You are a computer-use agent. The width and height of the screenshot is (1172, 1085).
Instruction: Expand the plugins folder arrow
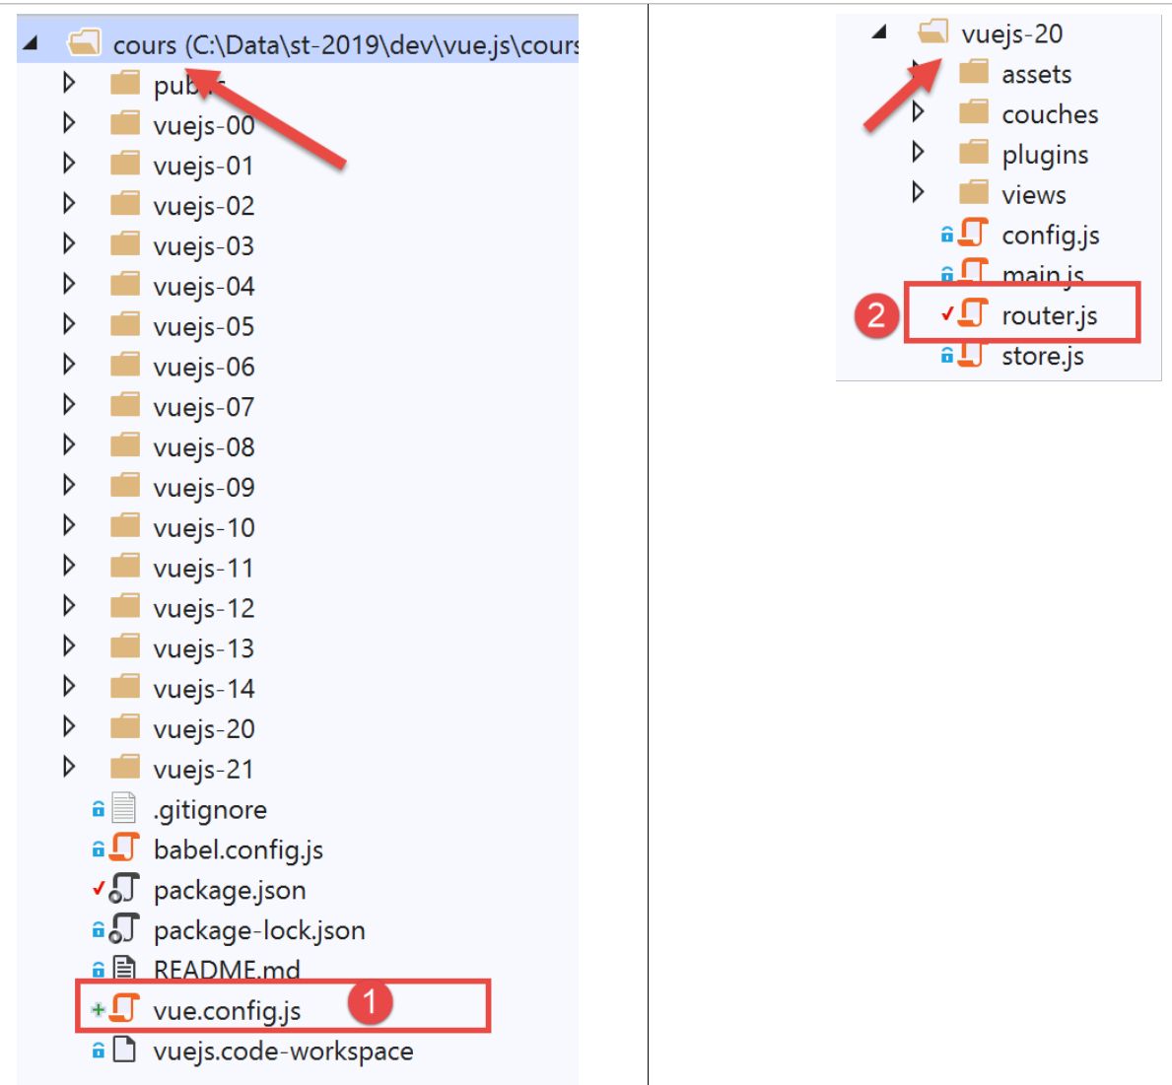(918, 153)
